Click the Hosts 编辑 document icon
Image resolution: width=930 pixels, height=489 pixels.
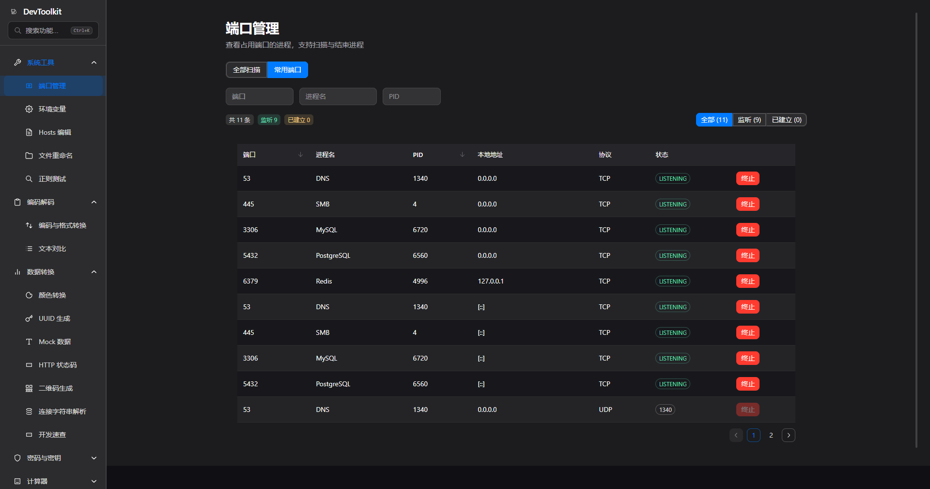29,132
